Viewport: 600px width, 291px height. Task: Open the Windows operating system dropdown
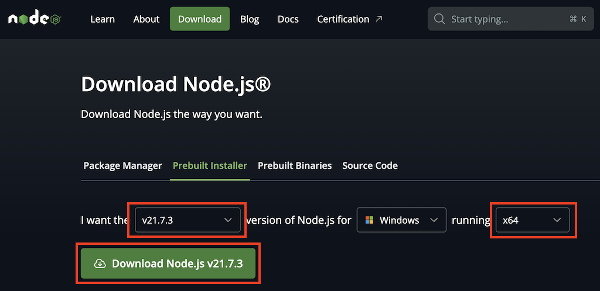[401, 220]
